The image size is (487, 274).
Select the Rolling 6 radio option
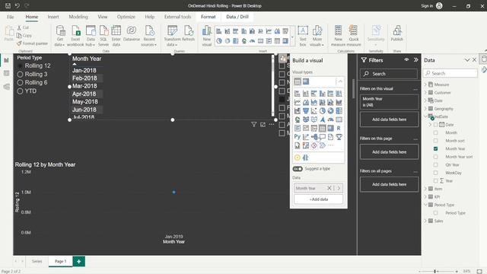[21, 83]
